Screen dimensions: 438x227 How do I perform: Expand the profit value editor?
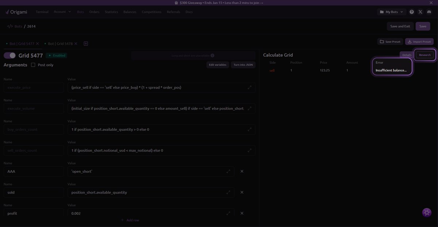coord(228,213)
